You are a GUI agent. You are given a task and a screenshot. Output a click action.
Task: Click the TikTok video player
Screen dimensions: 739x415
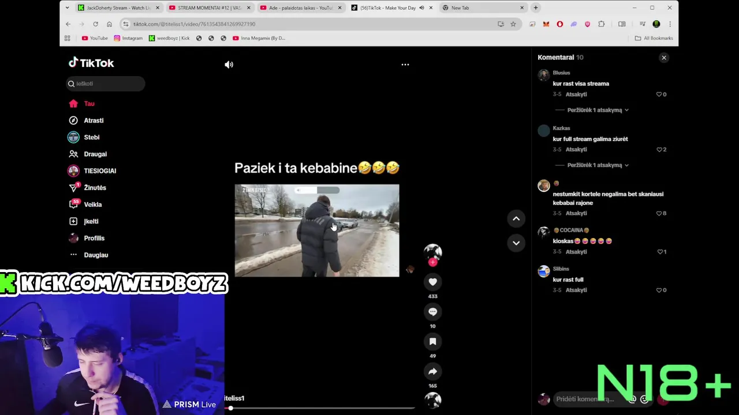coord(316,231)
